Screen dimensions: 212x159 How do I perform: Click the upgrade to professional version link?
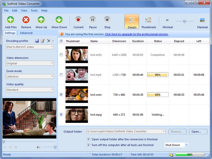pos(137,34)
